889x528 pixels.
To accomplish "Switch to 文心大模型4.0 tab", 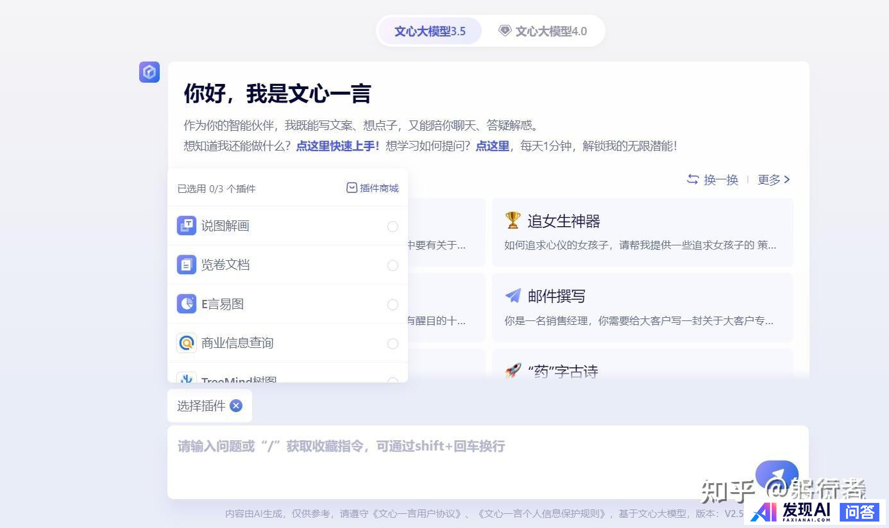I will click(543, 31).
